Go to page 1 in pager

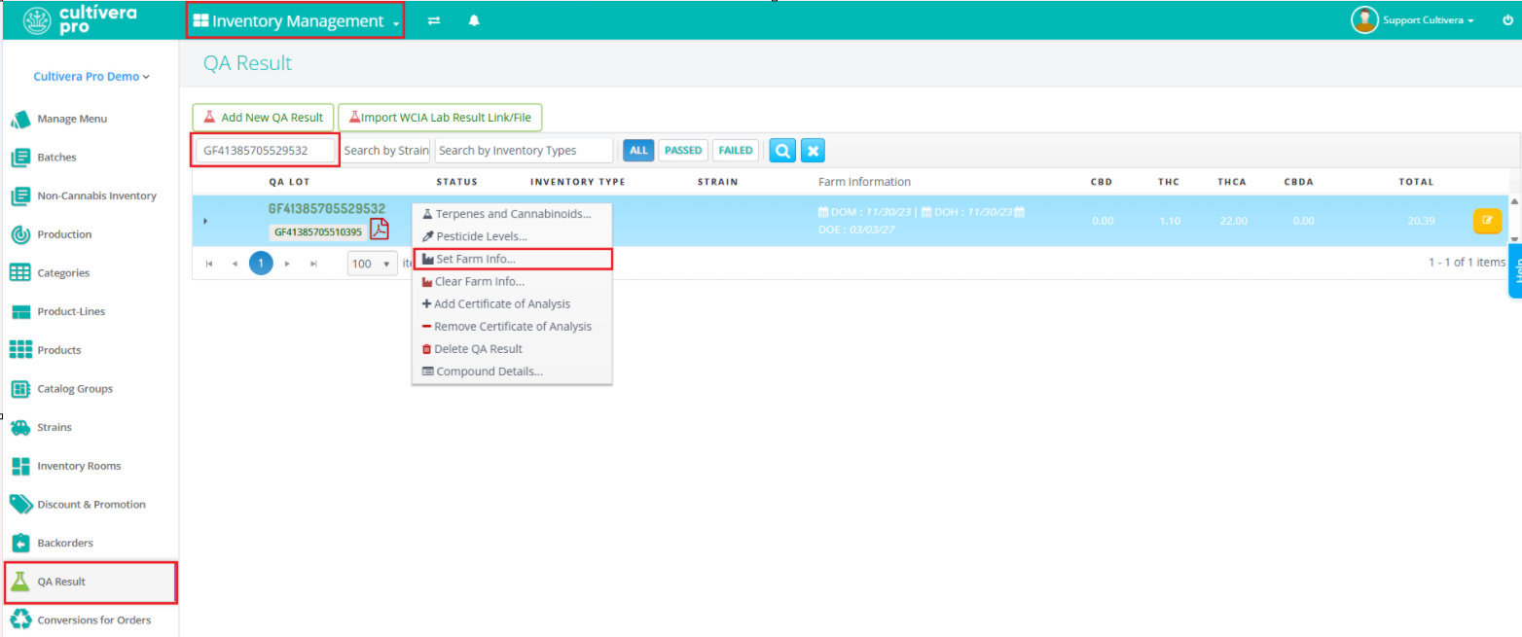[x=261, y=264]
